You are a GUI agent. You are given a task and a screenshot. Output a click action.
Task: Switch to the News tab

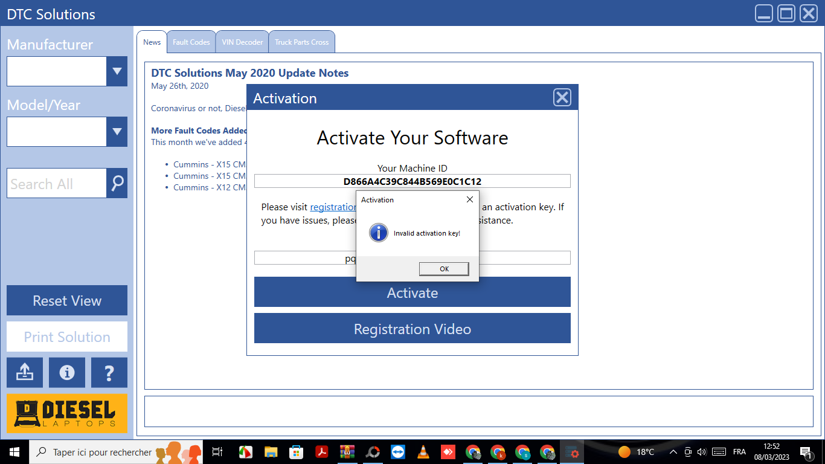coord(152,42)
